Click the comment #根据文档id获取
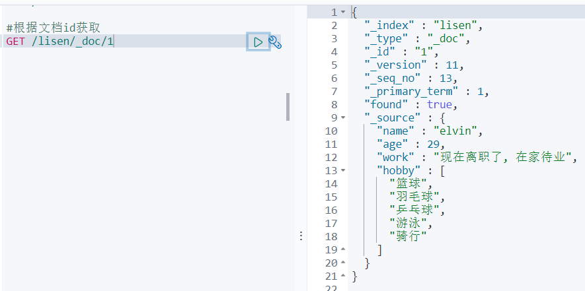 pos(54,28)
